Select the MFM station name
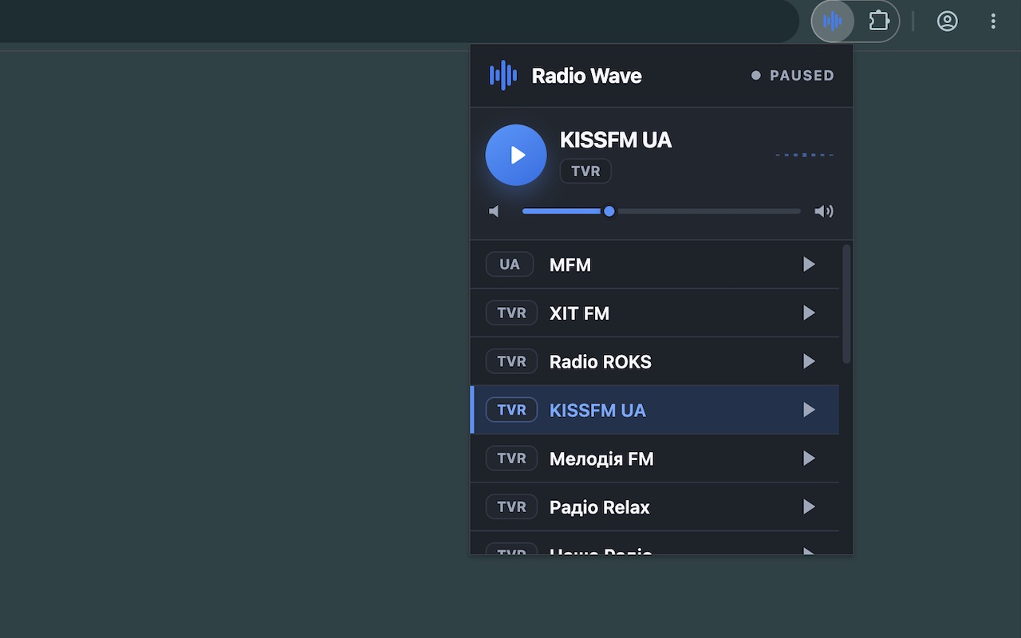1021x638 pixels. (570, 265)
